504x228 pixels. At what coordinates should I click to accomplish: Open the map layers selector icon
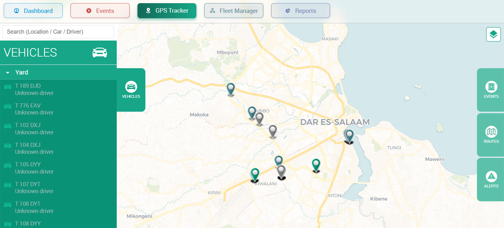pyautogui.click(x=493, y=34)
